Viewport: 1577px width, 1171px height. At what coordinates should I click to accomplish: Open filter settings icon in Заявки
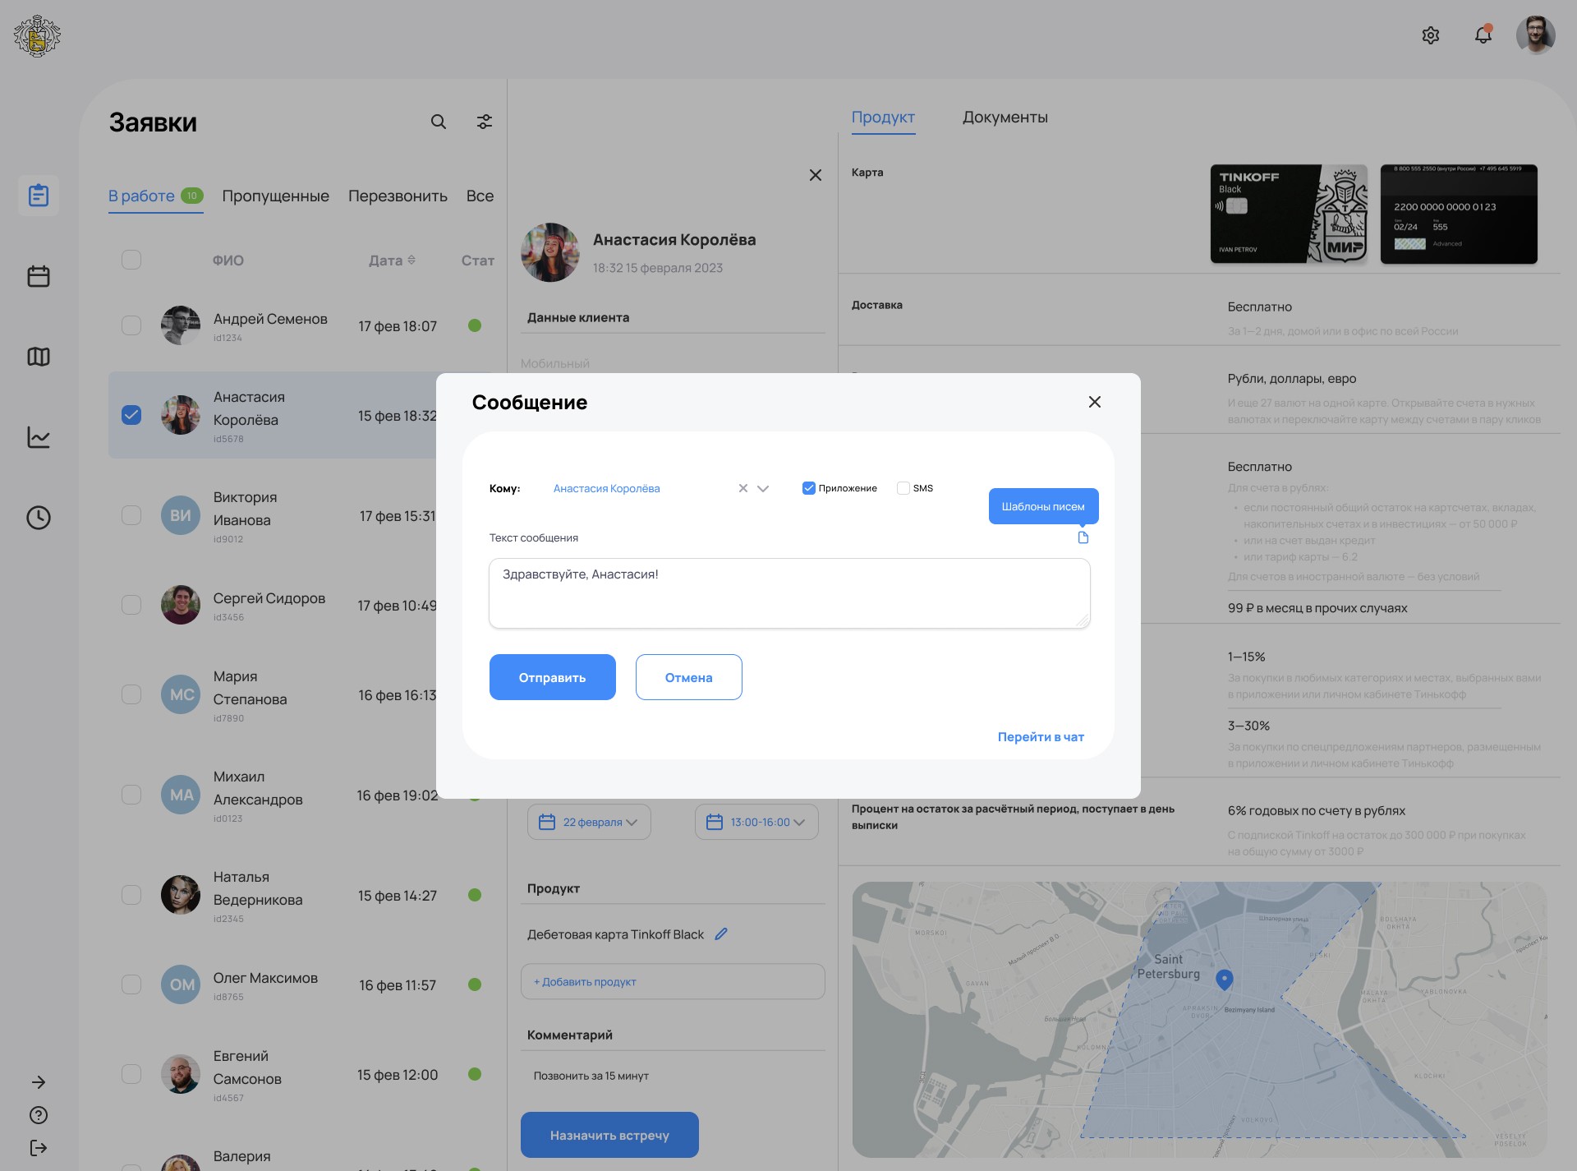point(485,122)
